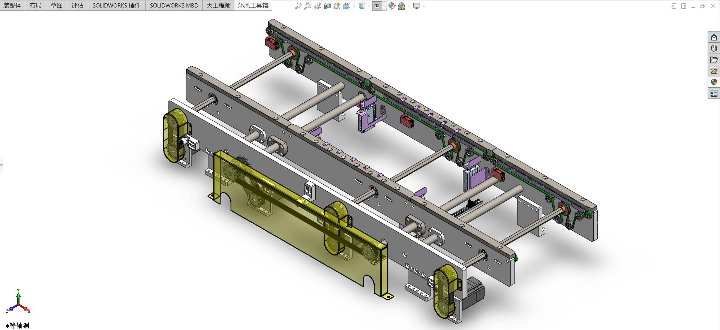Open Appearances, Scenes and Decals tab
Viewport: 720px width, 330px height.
[x=714, y=82]
